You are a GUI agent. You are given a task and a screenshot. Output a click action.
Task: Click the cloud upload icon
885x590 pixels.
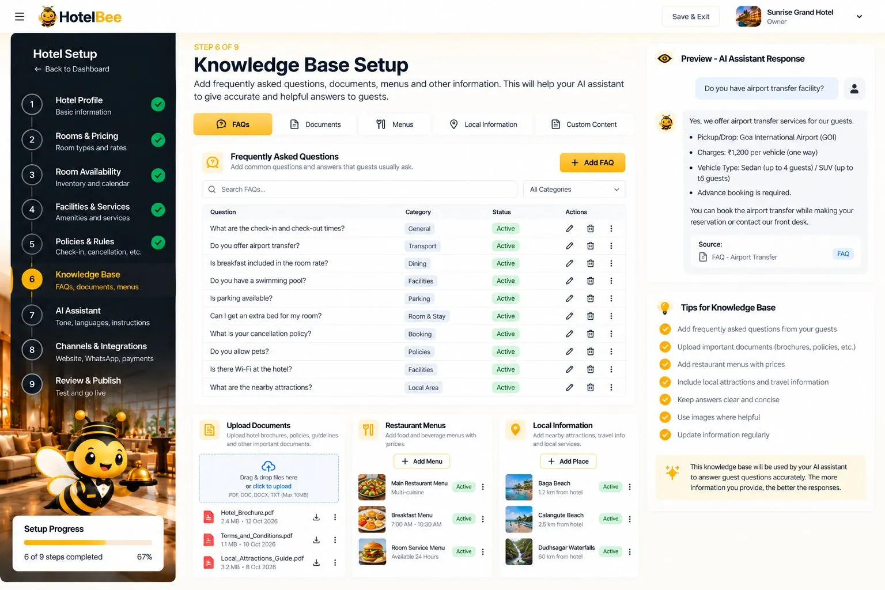268,466
